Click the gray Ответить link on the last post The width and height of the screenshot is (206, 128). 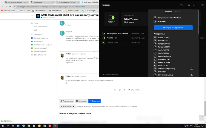[134, 90]
